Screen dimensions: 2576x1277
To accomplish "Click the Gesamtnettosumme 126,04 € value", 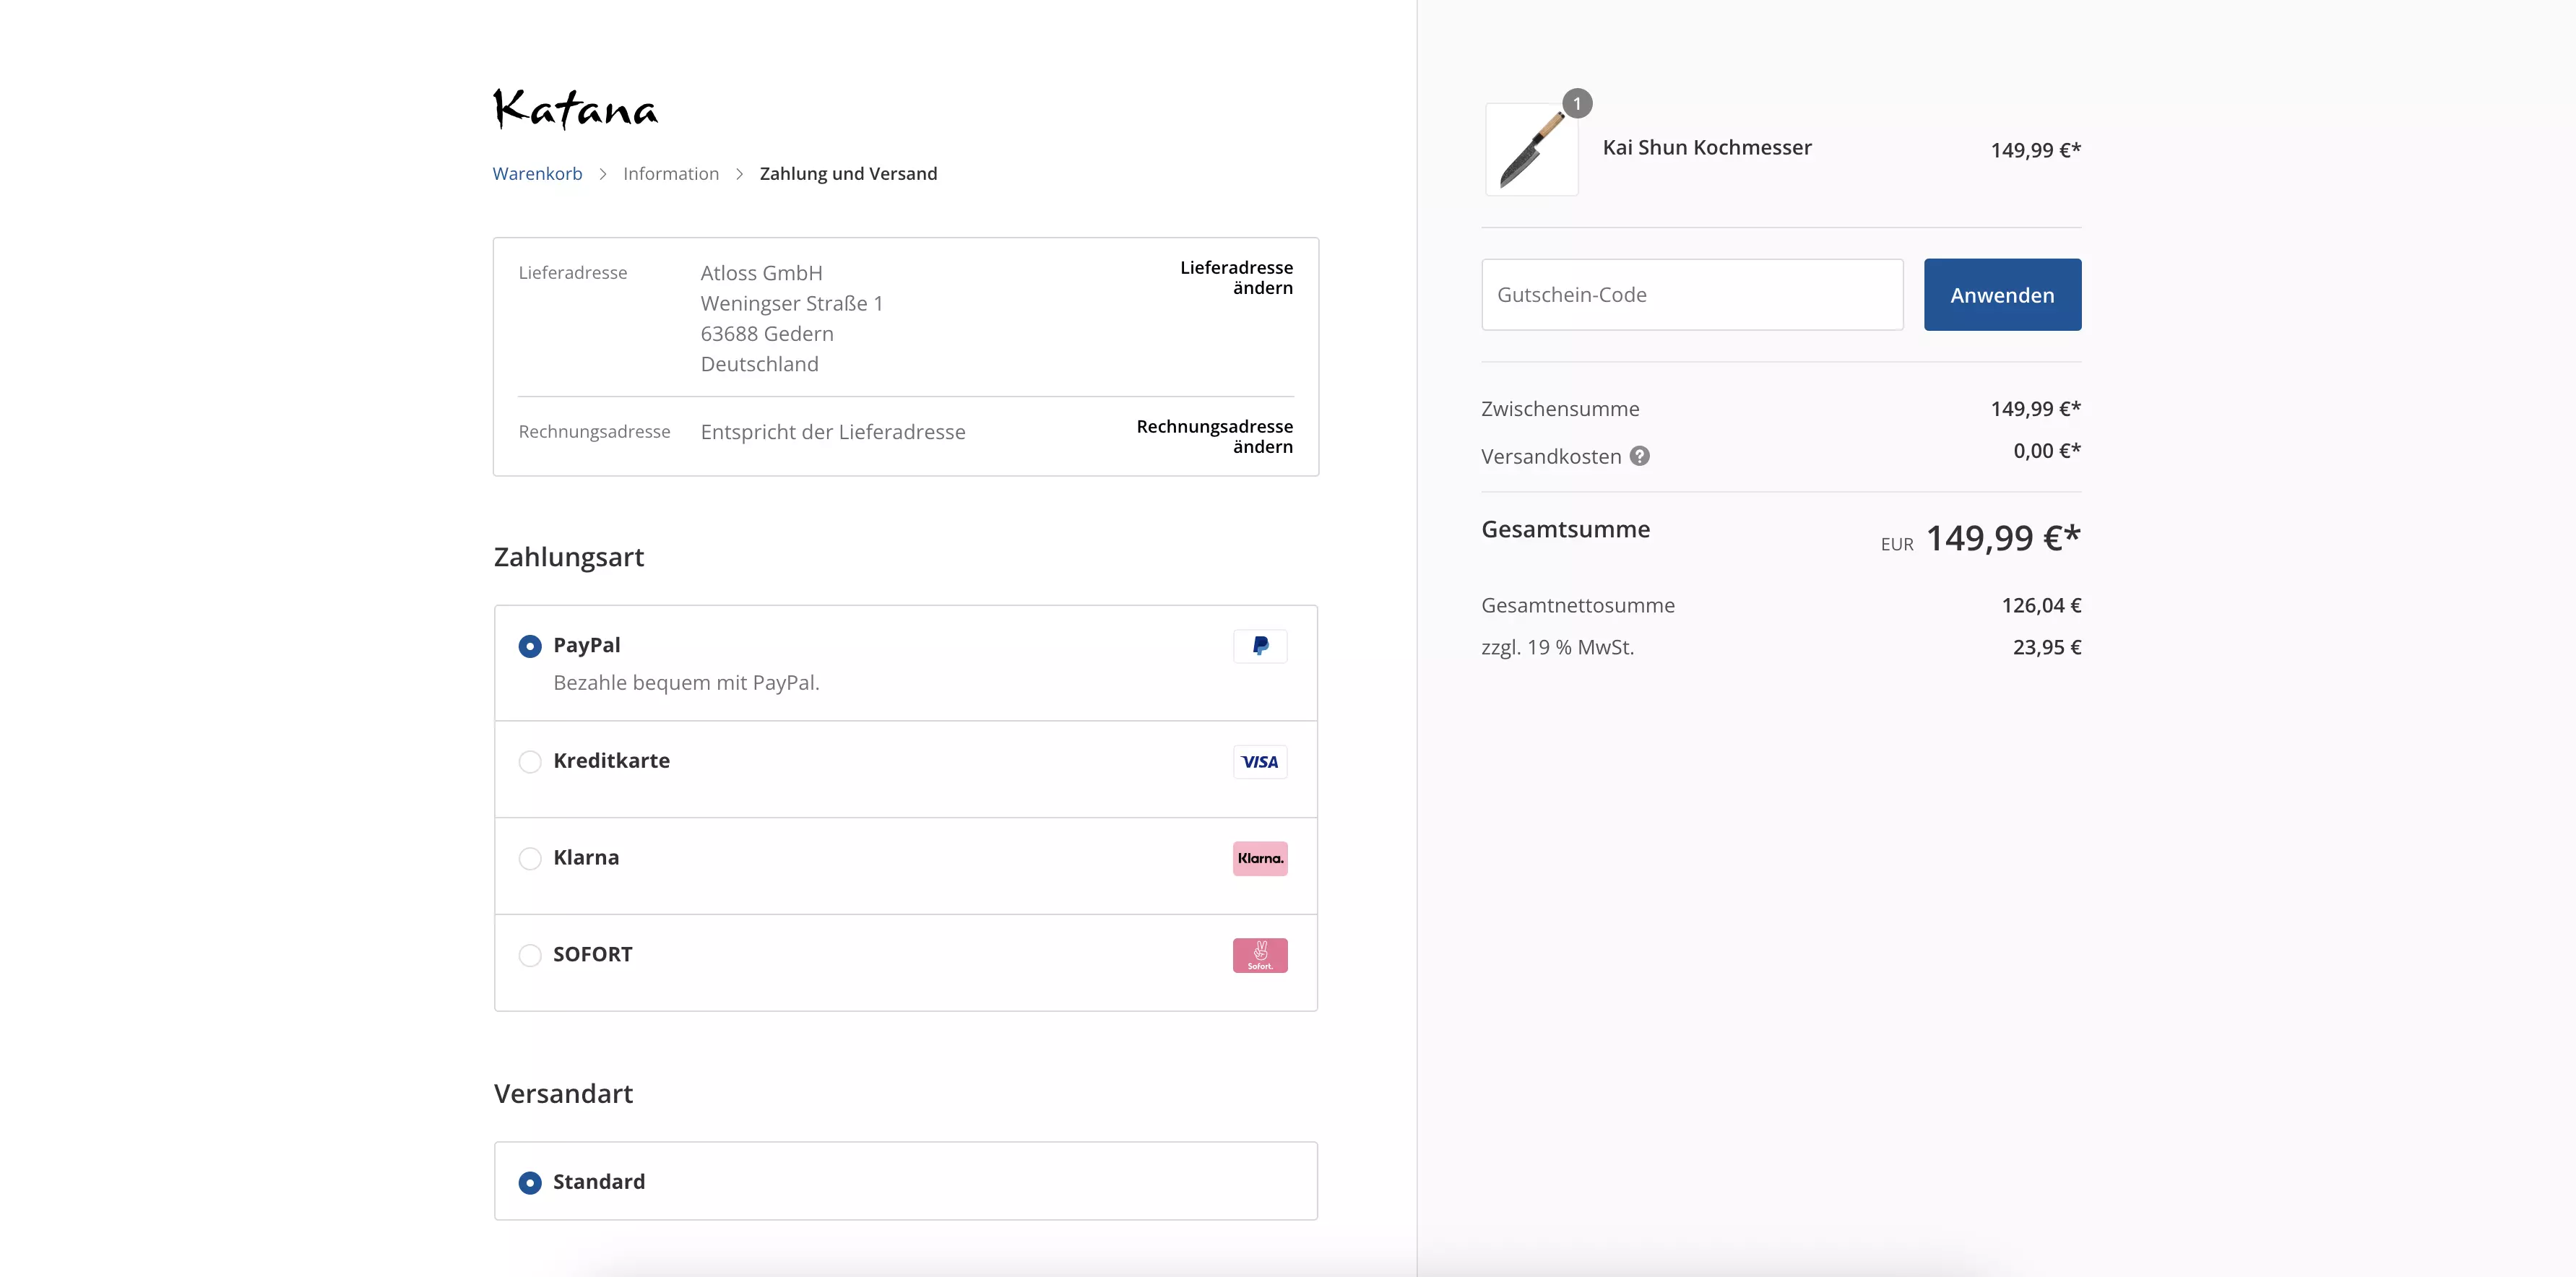I will point(2041,605).
